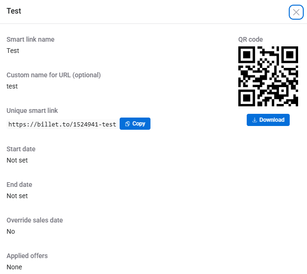Click the "Test" value under Smart link name
Viewport: 307px width, 274px height.
tap(13, 51)
